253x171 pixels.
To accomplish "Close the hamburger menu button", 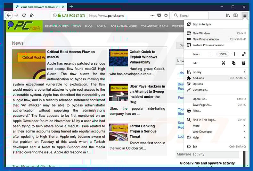I will coord(245,15).
